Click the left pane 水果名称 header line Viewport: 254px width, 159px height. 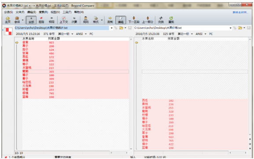pos(75,39)
